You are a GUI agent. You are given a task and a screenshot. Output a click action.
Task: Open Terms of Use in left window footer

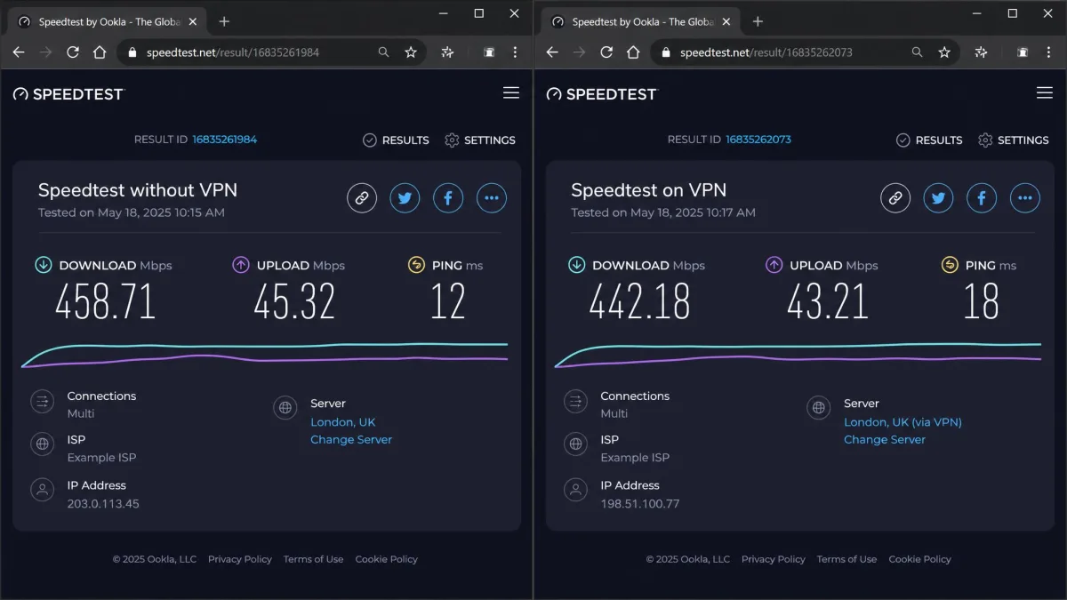pyautogui.click(x=313, y=559)
